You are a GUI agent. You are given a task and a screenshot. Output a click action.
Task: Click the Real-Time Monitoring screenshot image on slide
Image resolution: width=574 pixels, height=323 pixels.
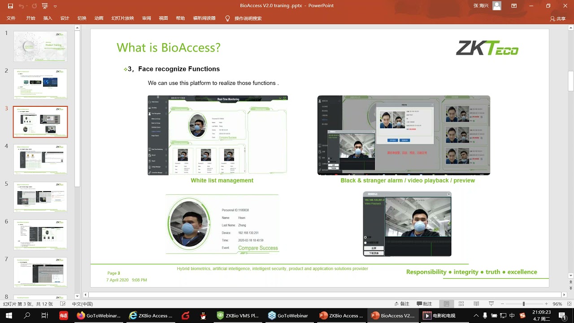tap(217, 135)
